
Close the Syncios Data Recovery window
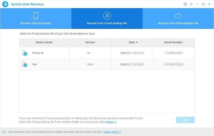209,4
